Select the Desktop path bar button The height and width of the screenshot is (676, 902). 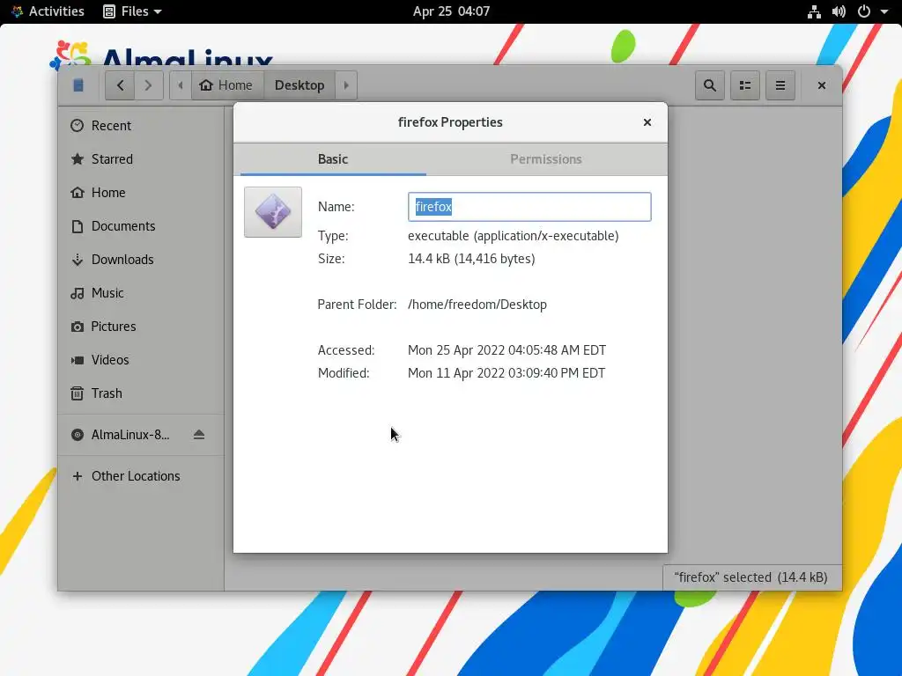pos(299,85)
